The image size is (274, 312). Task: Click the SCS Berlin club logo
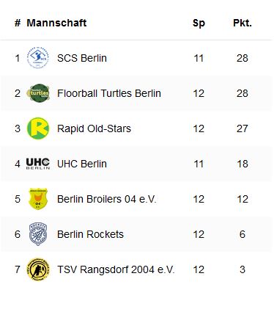click(38, 58)
